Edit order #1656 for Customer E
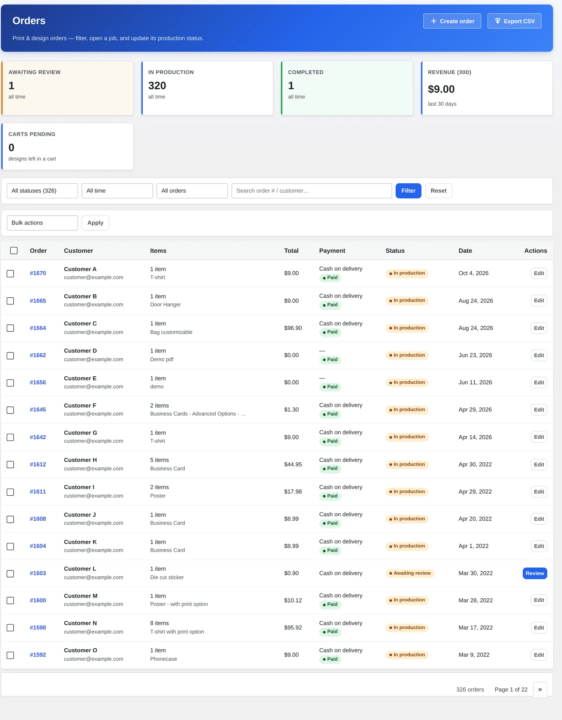The width and height of the screenshot is (562, 720). click(539, 383)
